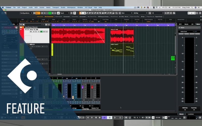Toggle global Solo S button in toolbar

pos(45,13)
